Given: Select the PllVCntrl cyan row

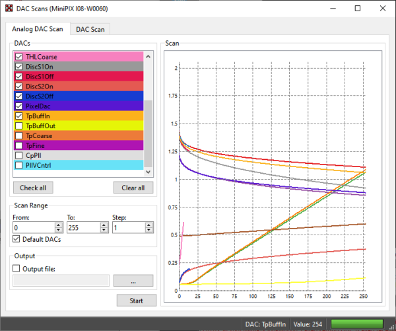Looking at the screenshot, I should pos(79,165).
